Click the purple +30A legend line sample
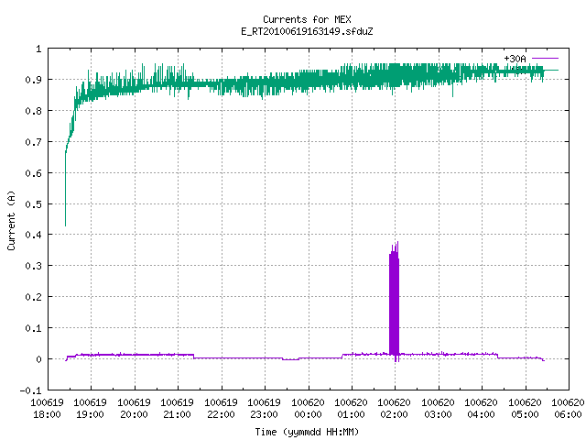586x440 pixels. [x=545, y=59]
